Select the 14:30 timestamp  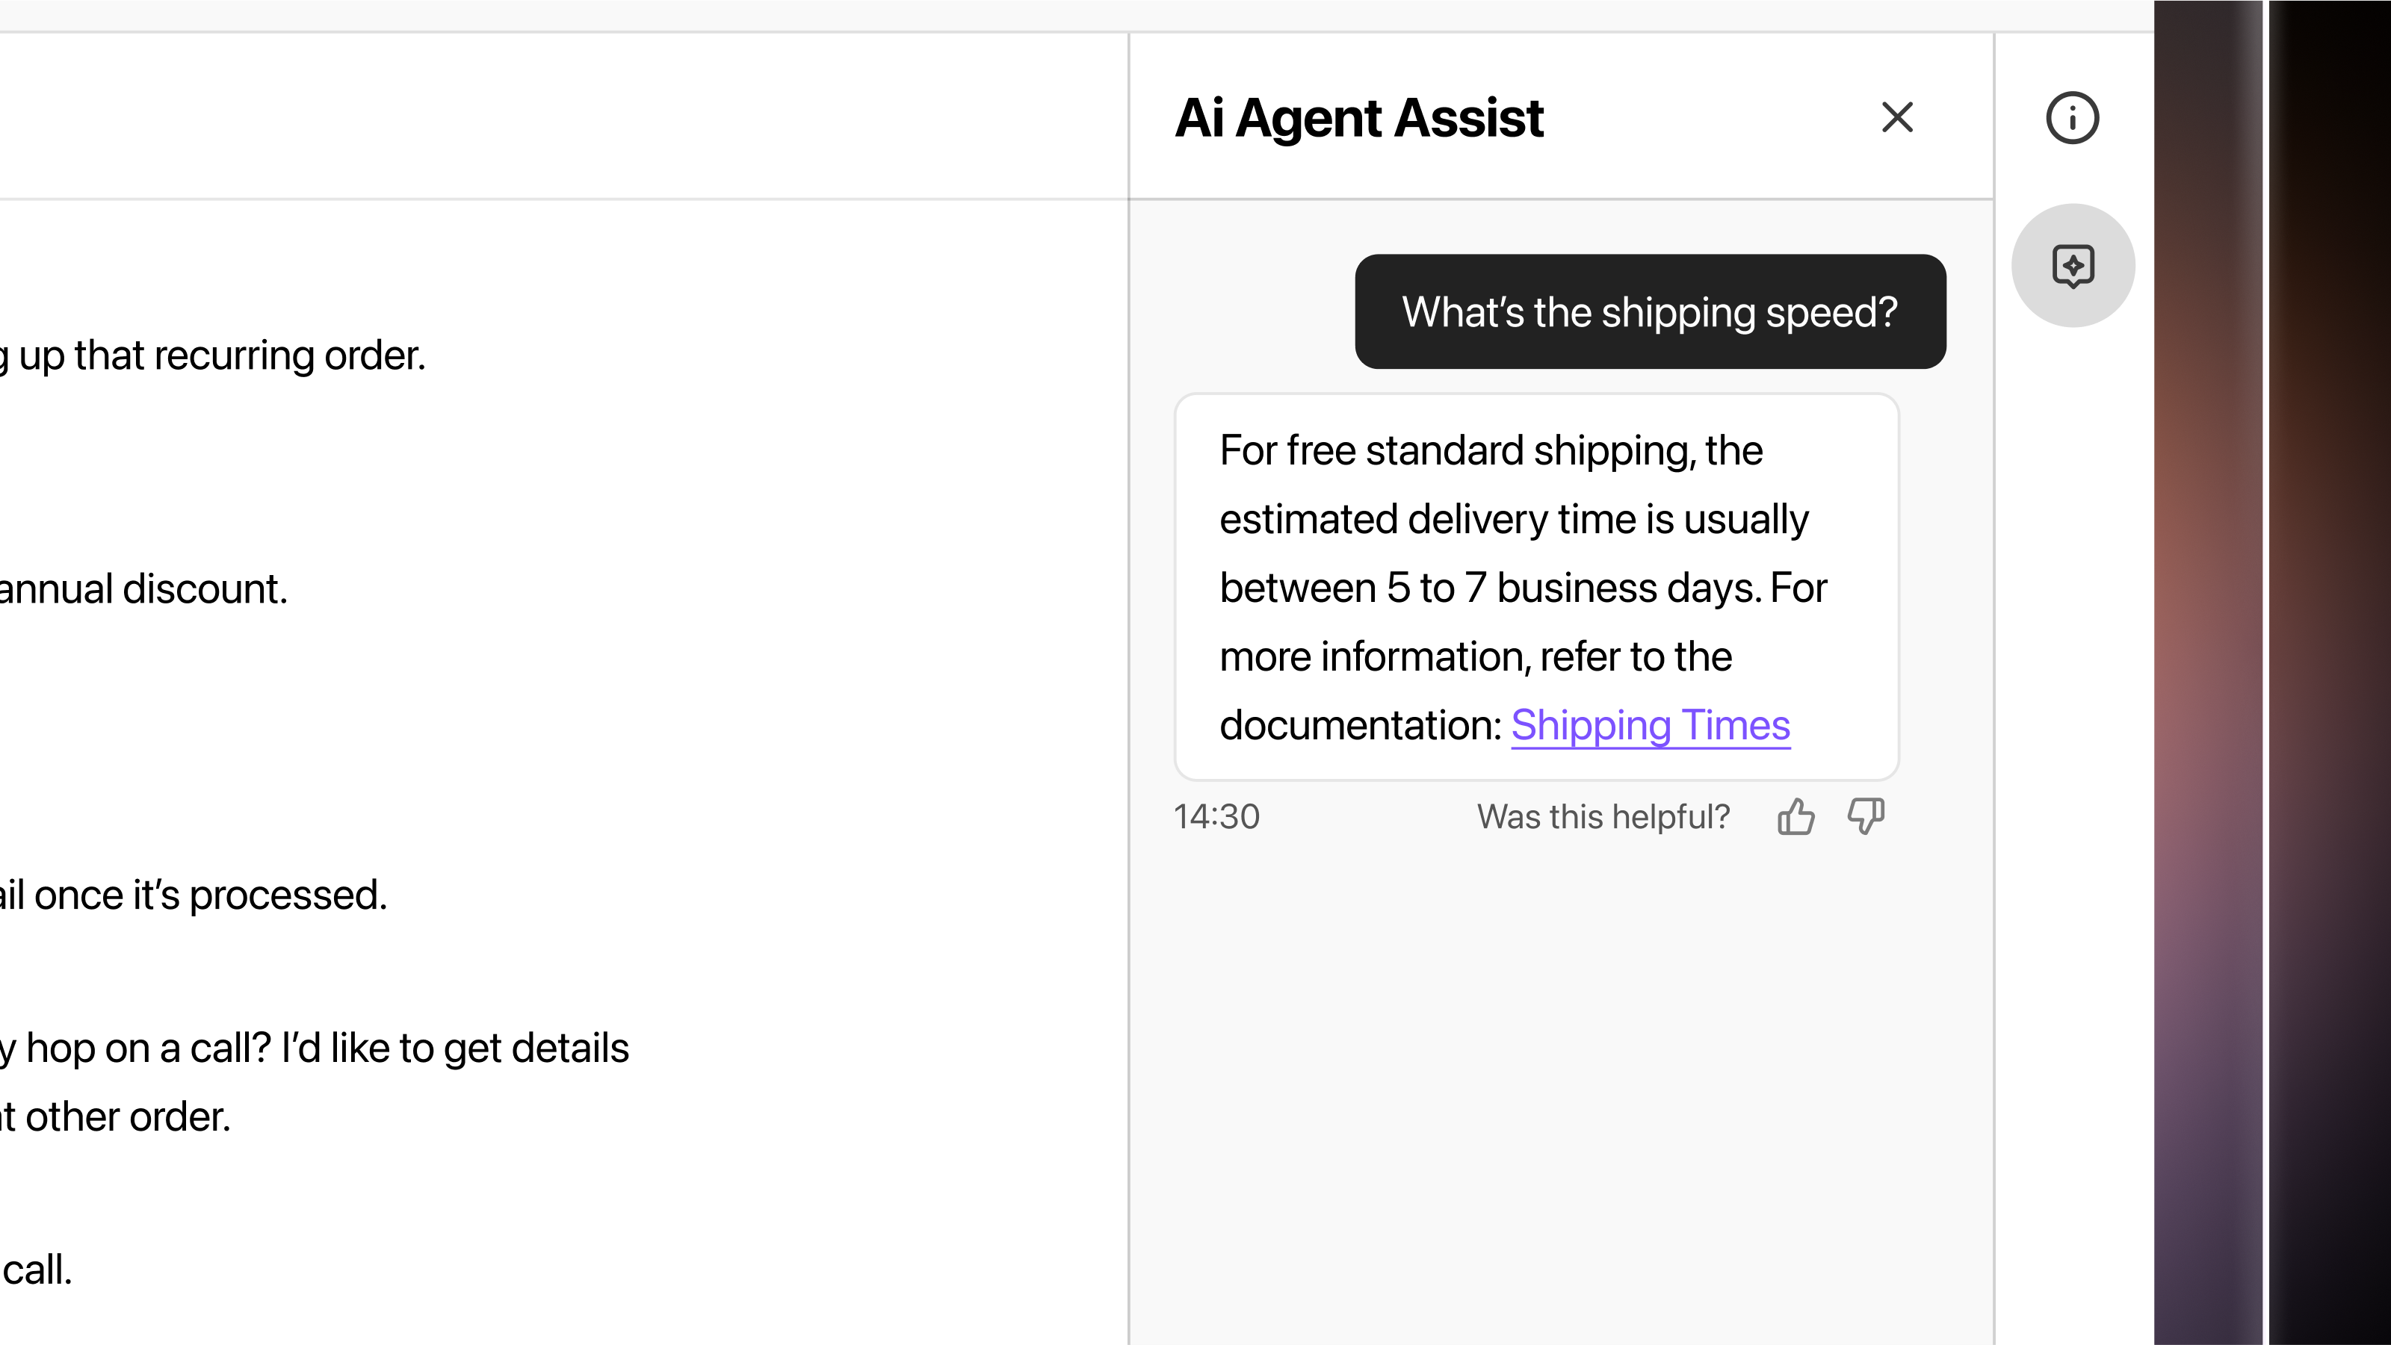(x=1217, y=816)
